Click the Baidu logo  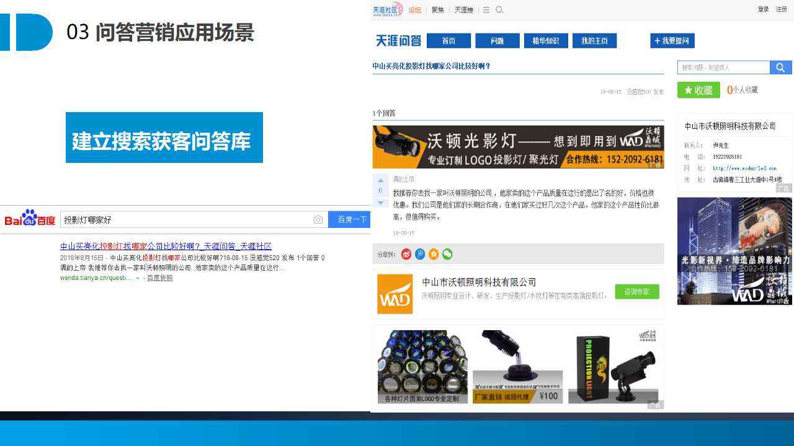[30, 219]
